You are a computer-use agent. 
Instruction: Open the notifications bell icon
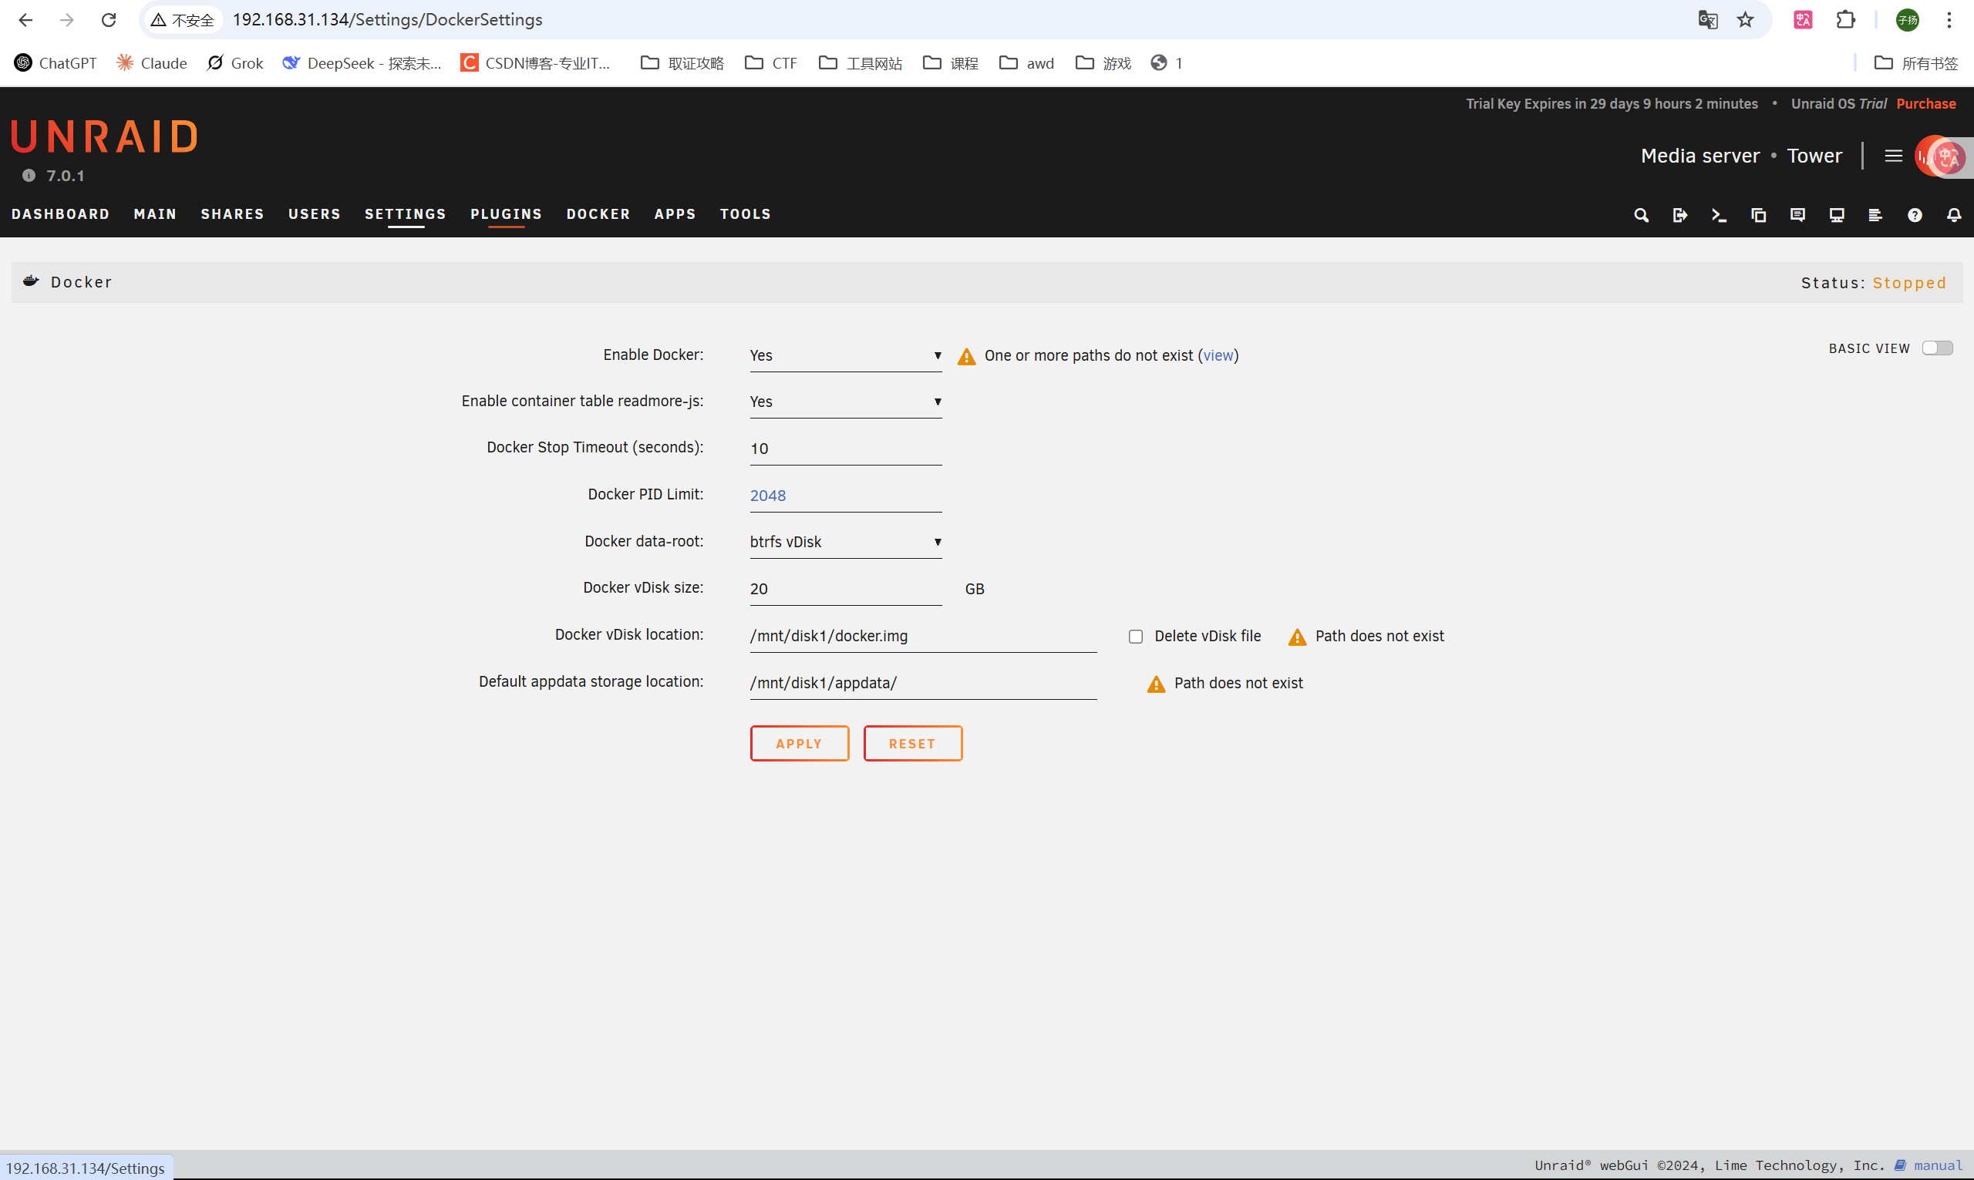click(x=1953, y=216)
